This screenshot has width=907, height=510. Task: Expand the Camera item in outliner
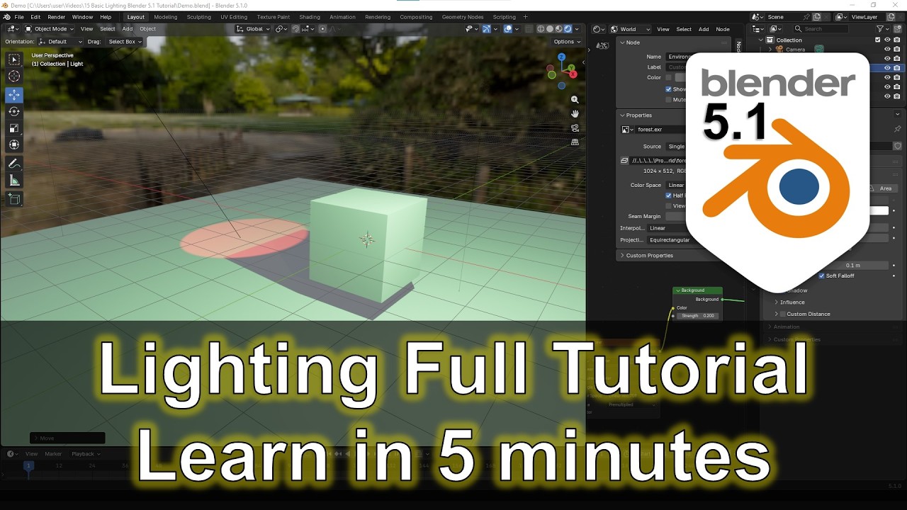point(771,50)
